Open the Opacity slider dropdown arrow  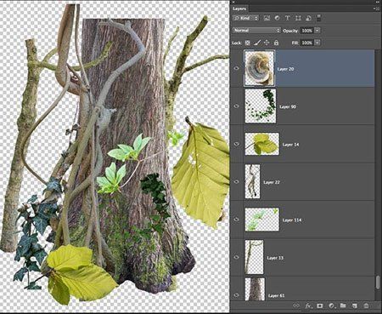[x=317, y=31]
